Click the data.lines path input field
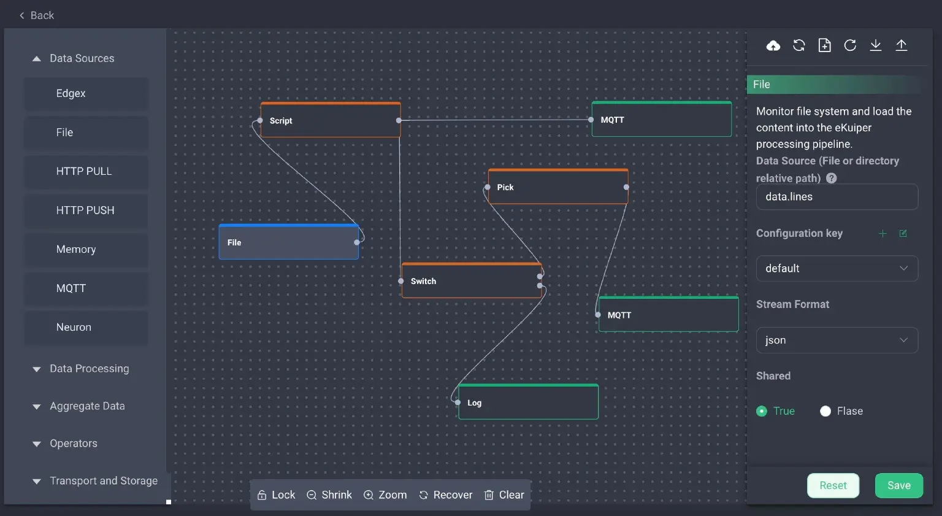 pos(837,197)
